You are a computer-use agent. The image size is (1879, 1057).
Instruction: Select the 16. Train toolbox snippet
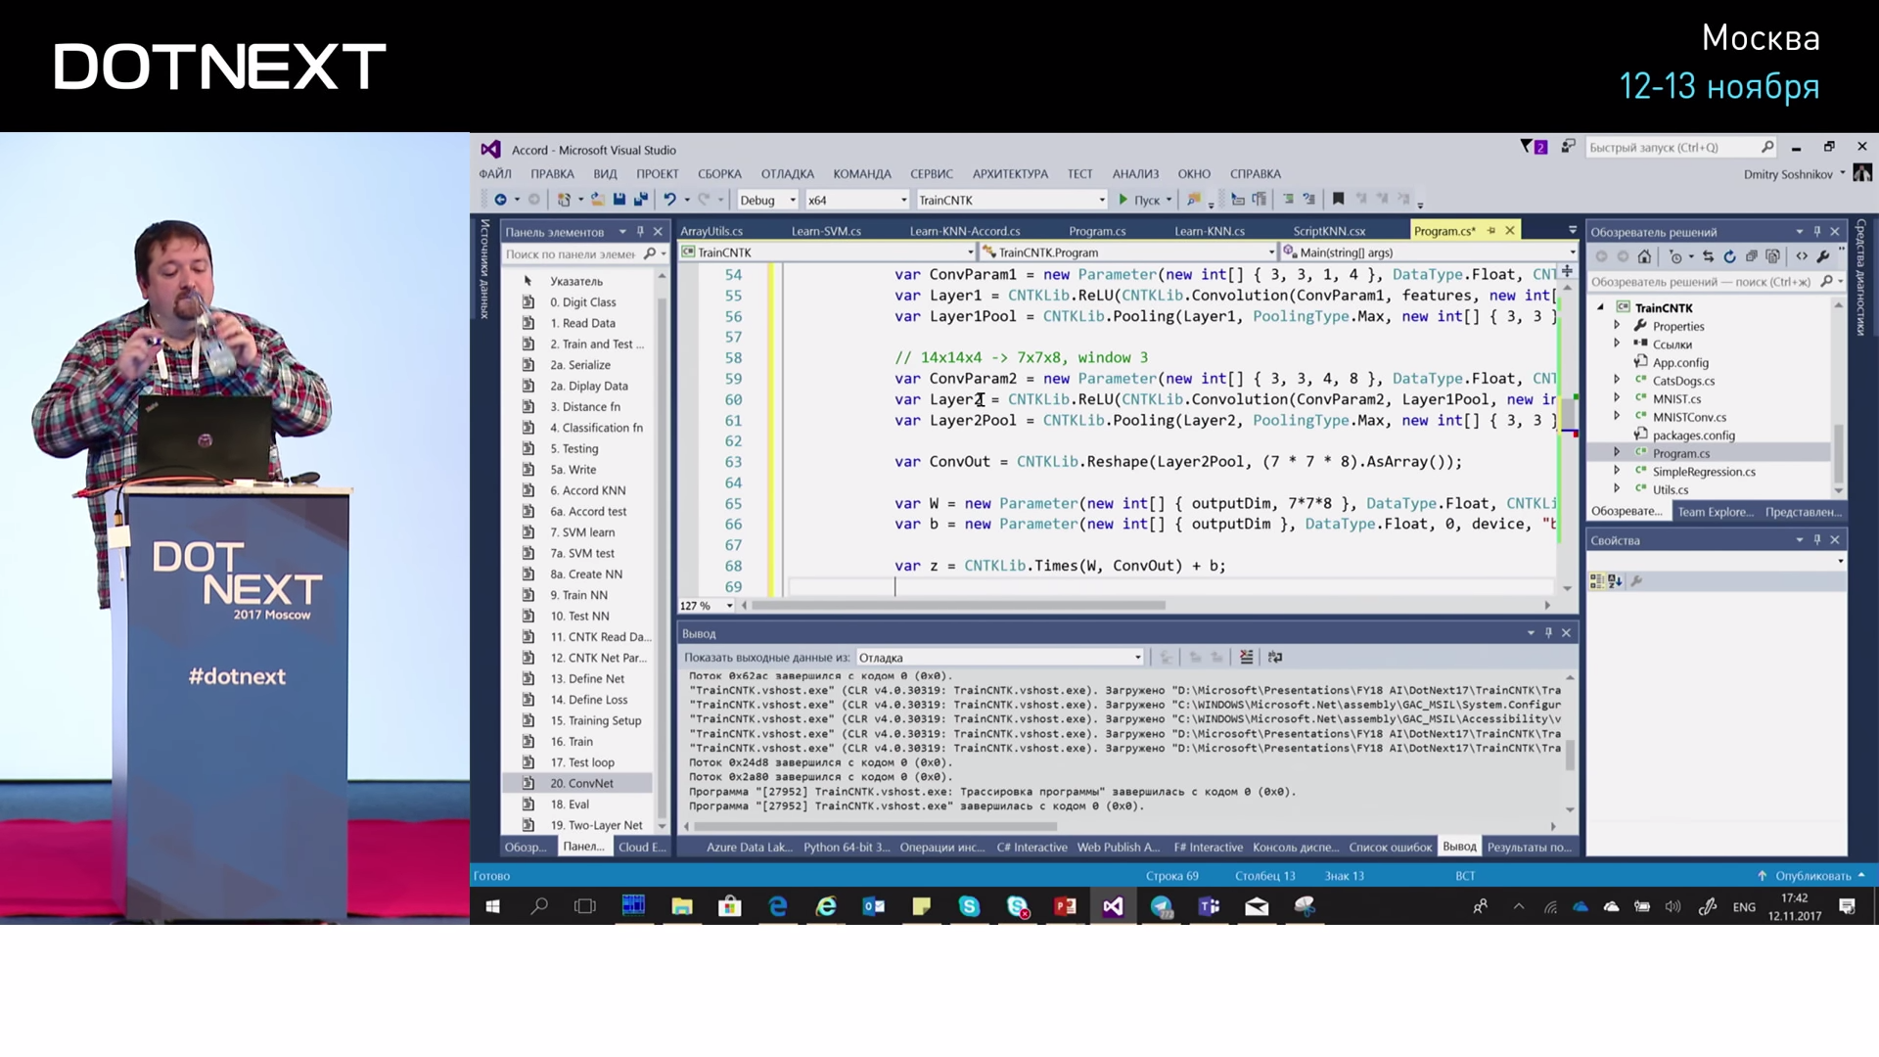coord(577,742)
